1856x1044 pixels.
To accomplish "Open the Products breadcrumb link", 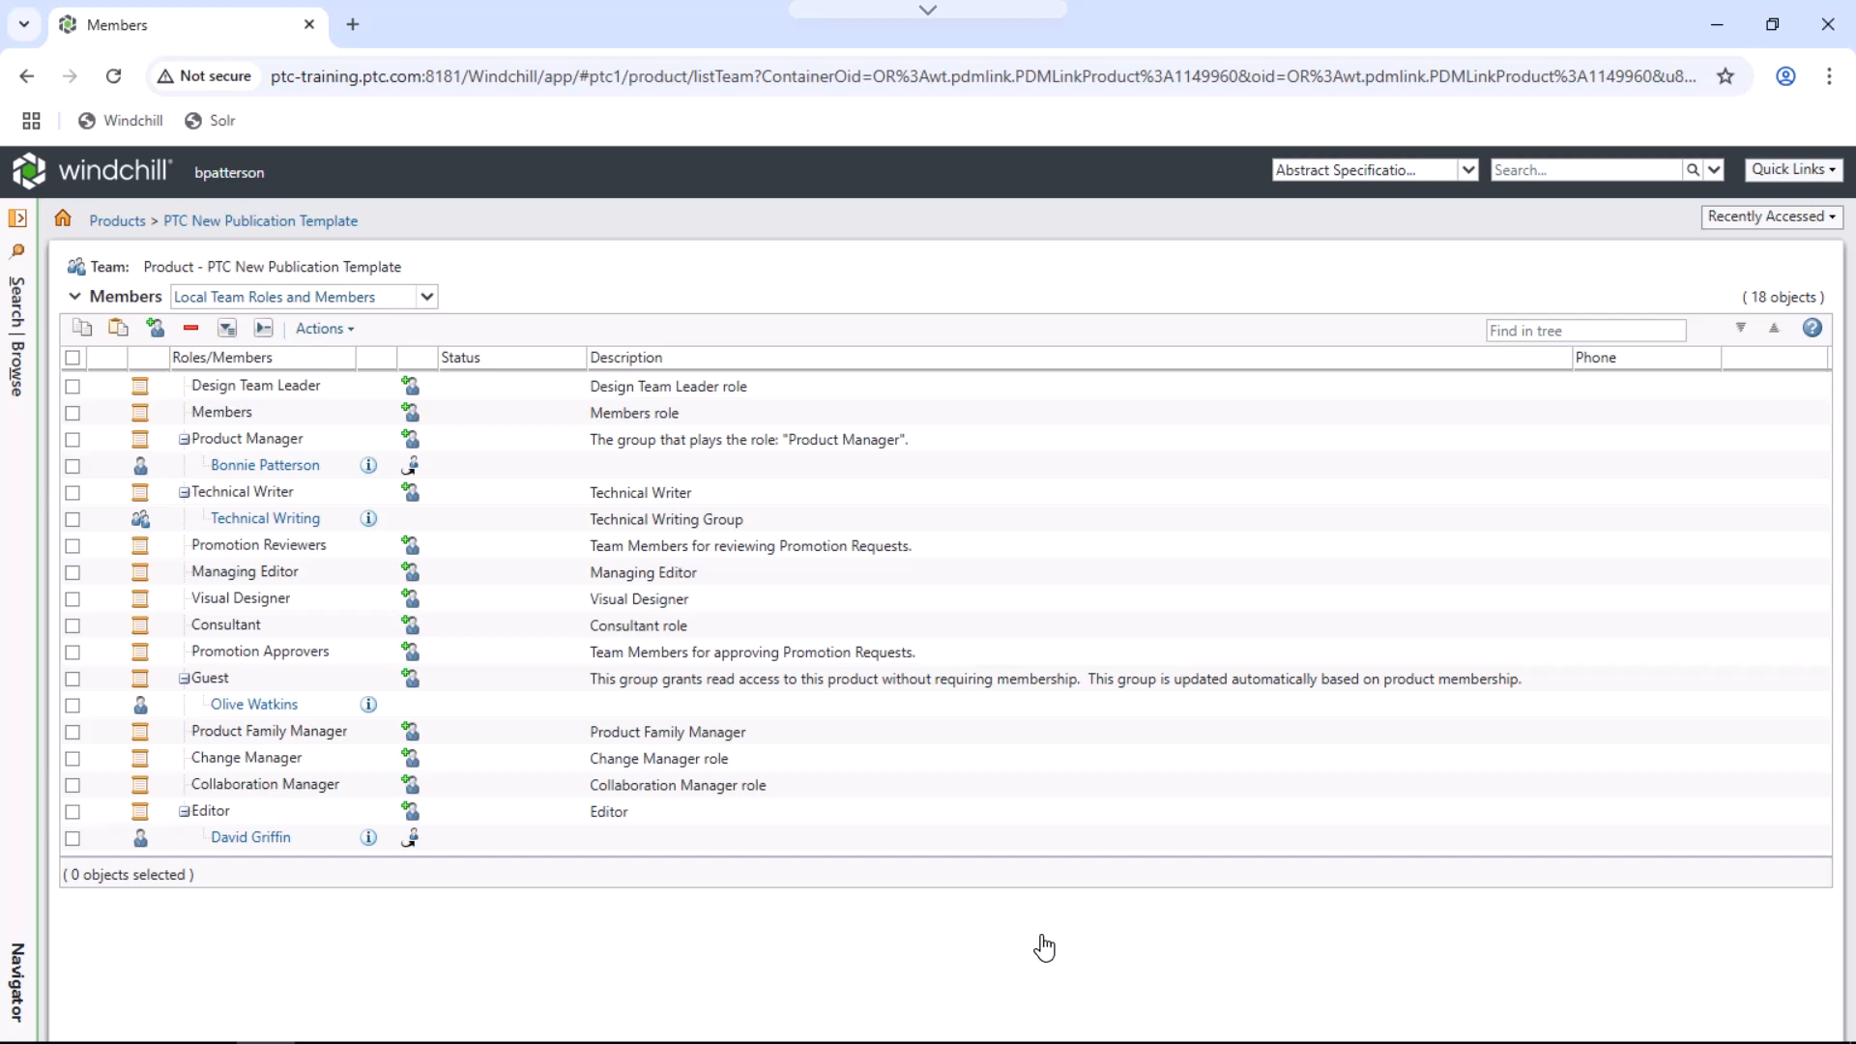I will tap(117, 220).
